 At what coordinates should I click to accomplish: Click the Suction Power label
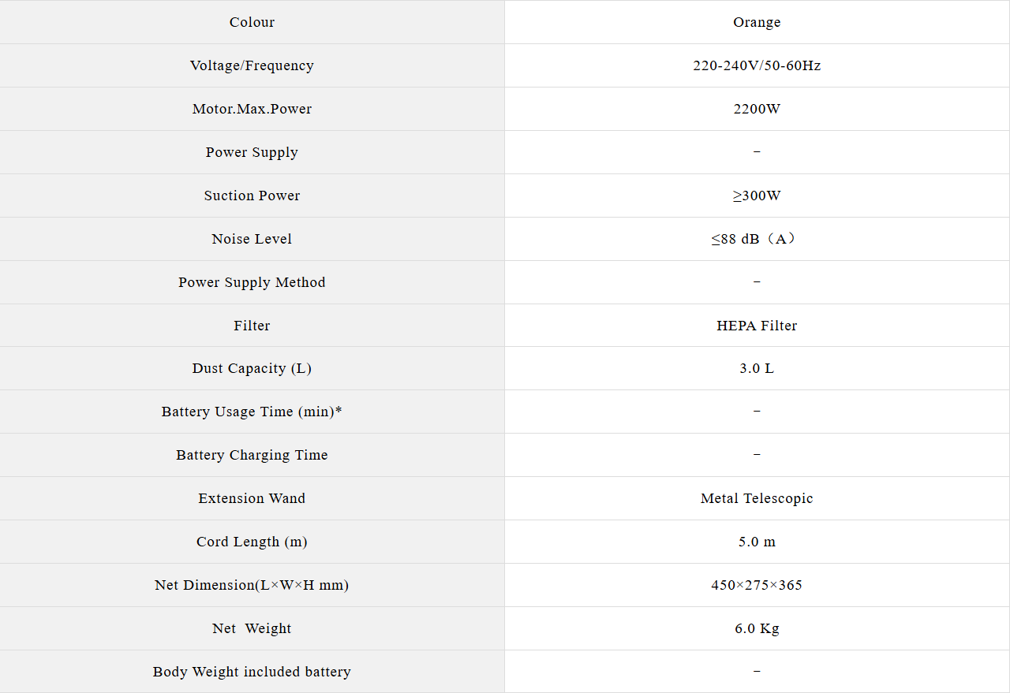[x=252, y=196]
